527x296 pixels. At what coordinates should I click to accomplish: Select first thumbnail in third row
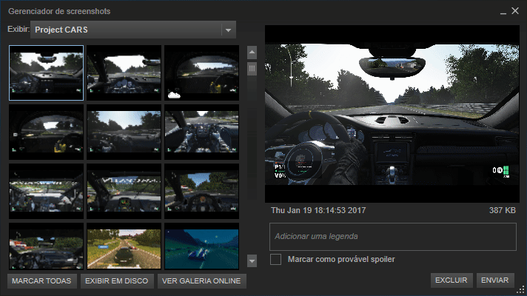(x=47, y=191)
